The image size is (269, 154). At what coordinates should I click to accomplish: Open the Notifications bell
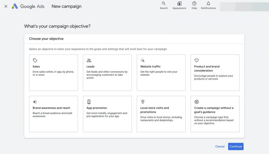[x=208, y=5]
